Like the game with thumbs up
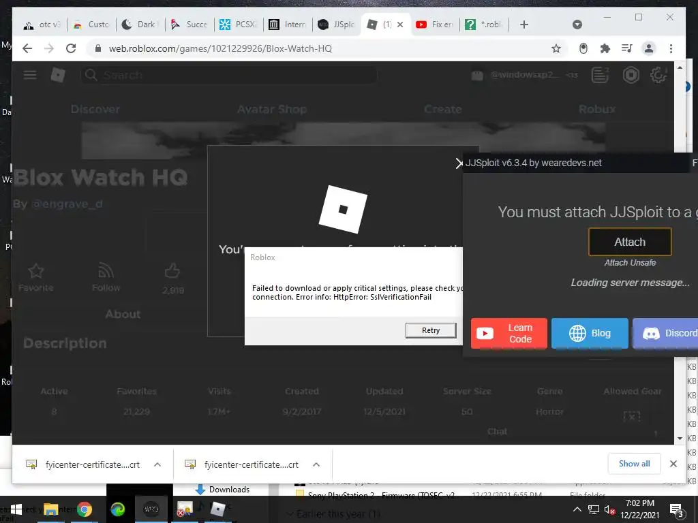This screenshot has height=523, width=698. coord(172,271)
